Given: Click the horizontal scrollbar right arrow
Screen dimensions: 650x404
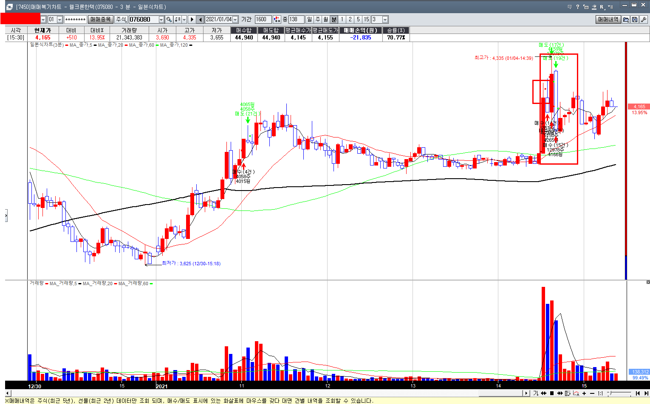Looking at the screenshot, I should tap(526, 393).
